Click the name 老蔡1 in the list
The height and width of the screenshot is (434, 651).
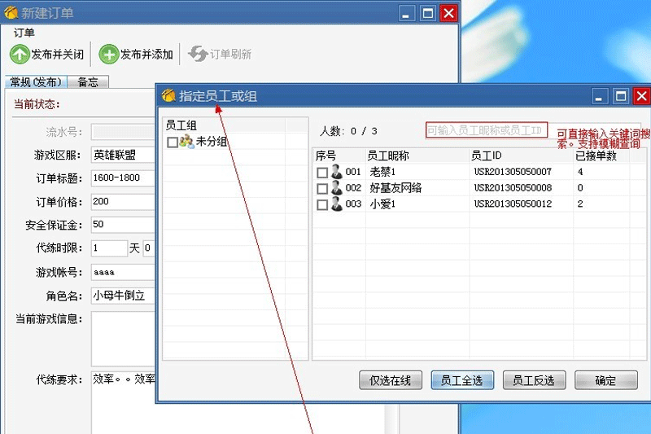point(382,172)
